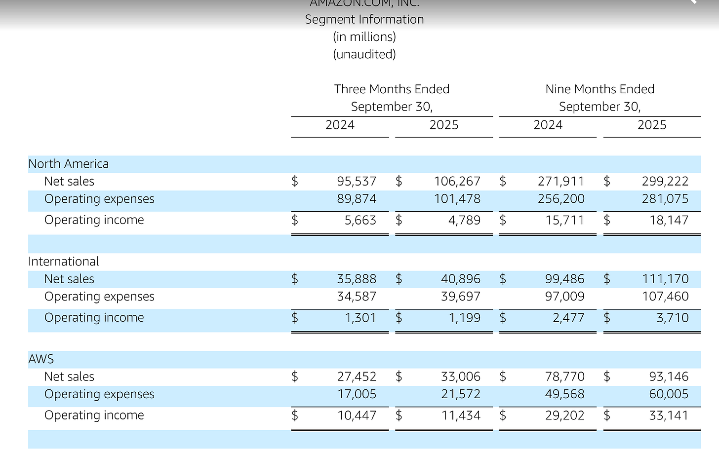Click the 281,075 cell
This screenshot has height=451, width=719.
[x=665, y=199]
